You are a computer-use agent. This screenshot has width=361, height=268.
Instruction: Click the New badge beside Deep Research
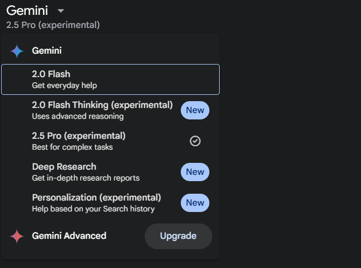click(x=195, y=172)
